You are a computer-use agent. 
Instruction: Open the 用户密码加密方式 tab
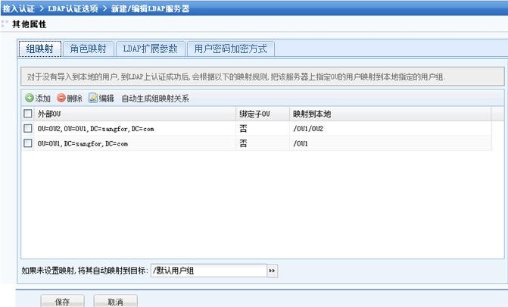coord(230,49)
